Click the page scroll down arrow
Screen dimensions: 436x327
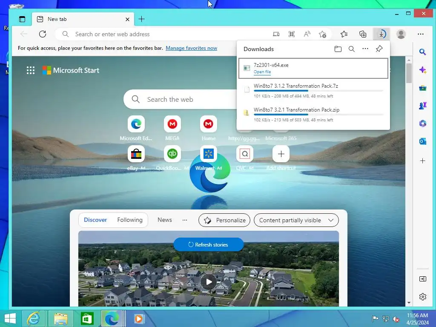[409, 303]
